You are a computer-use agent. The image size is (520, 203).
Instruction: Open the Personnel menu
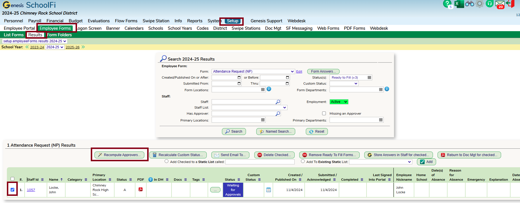13,21
